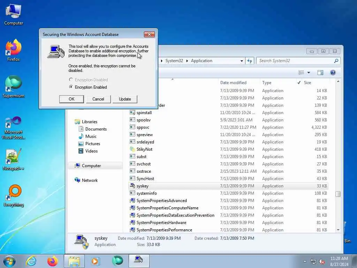Launch Internet Explorer from the taskbar
Viewport: 357px width, 268px height.
31,261
